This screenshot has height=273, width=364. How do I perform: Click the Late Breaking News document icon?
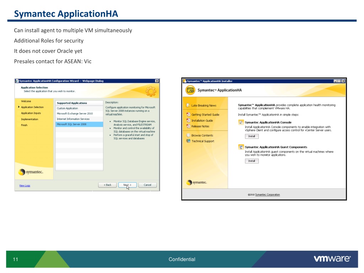click(188, 105)
